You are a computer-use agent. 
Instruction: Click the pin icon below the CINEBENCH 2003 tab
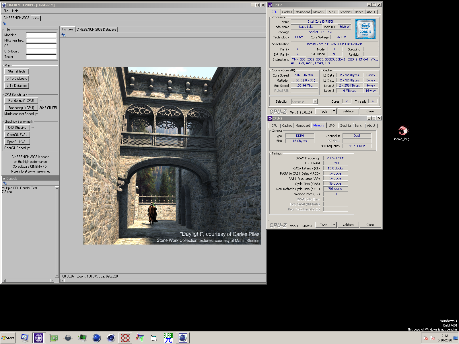[5, 24]
